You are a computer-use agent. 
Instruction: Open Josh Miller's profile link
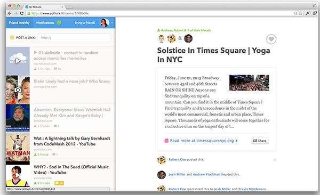[x=177, y=174]
